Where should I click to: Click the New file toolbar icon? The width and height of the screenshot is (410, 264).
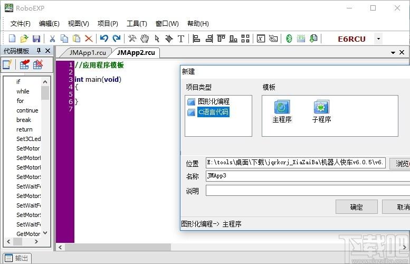[12, 39]
